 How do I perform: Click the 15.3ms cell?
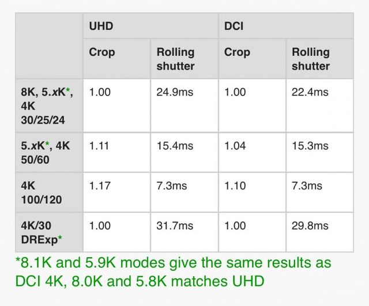tap(310, 146)
